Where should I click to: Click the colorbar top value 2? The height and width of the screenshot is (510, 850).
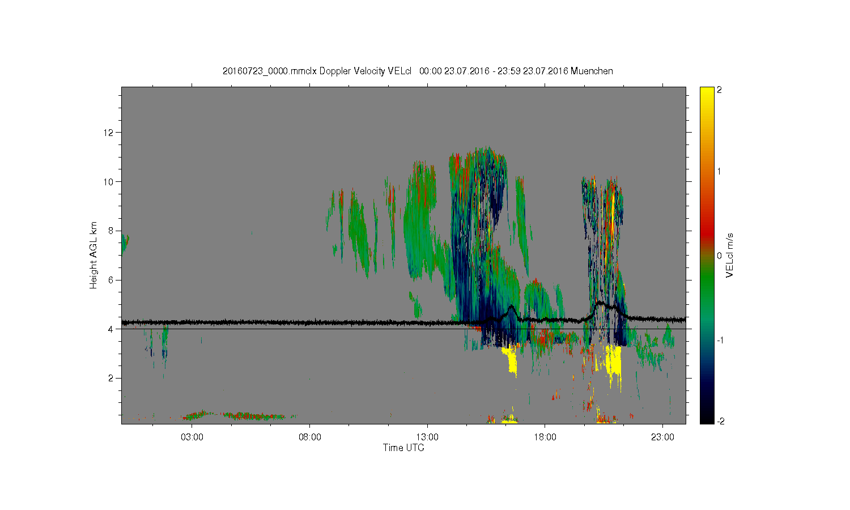click(x=719, y=90)
